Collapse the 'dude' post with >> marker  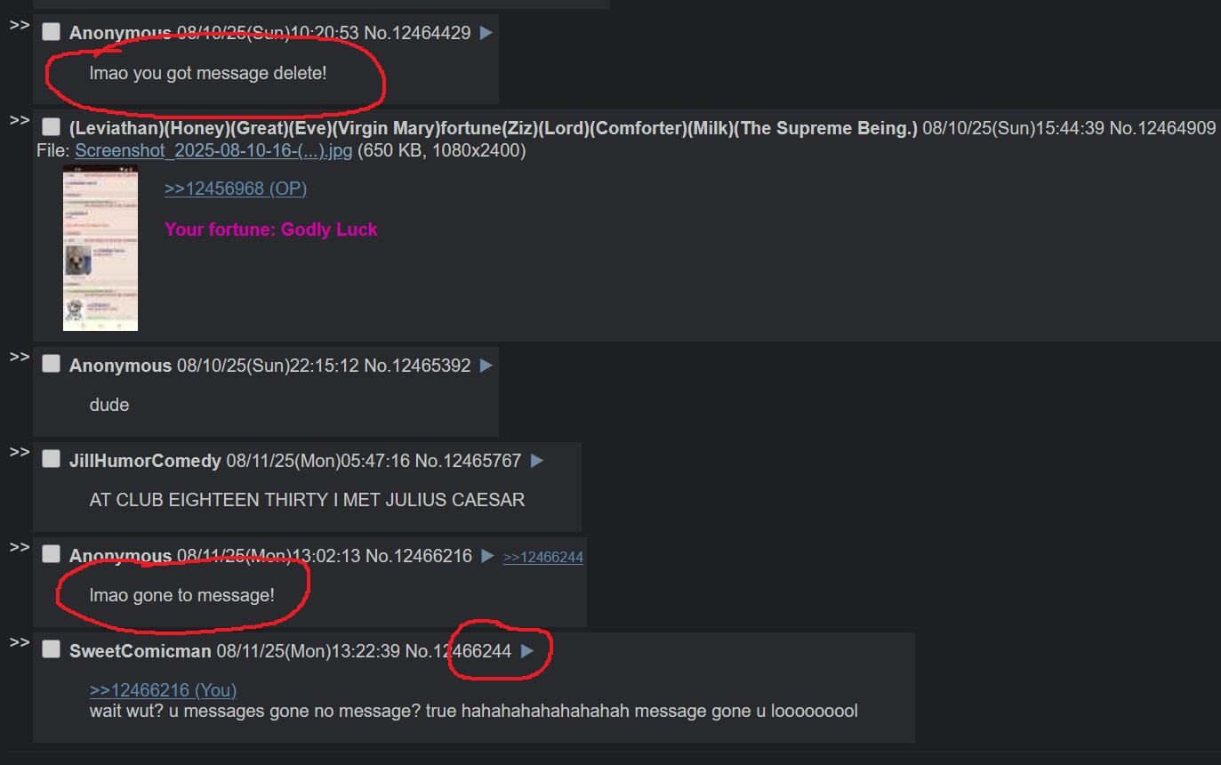pyautogui.click(x=20, y=358)
